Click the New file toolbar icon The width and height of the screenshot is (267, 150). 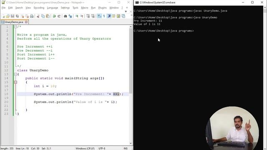[x=3, y=16]
